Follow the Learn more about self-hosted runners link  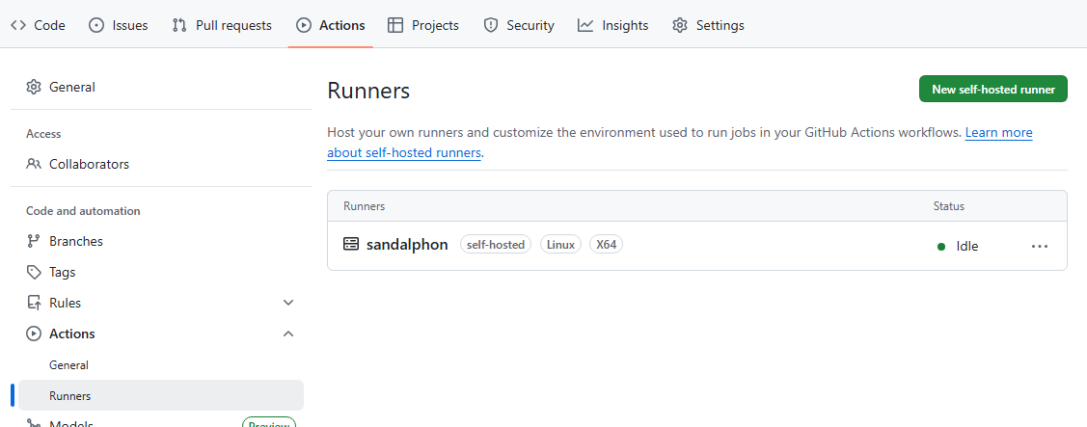tap(998, 132)
